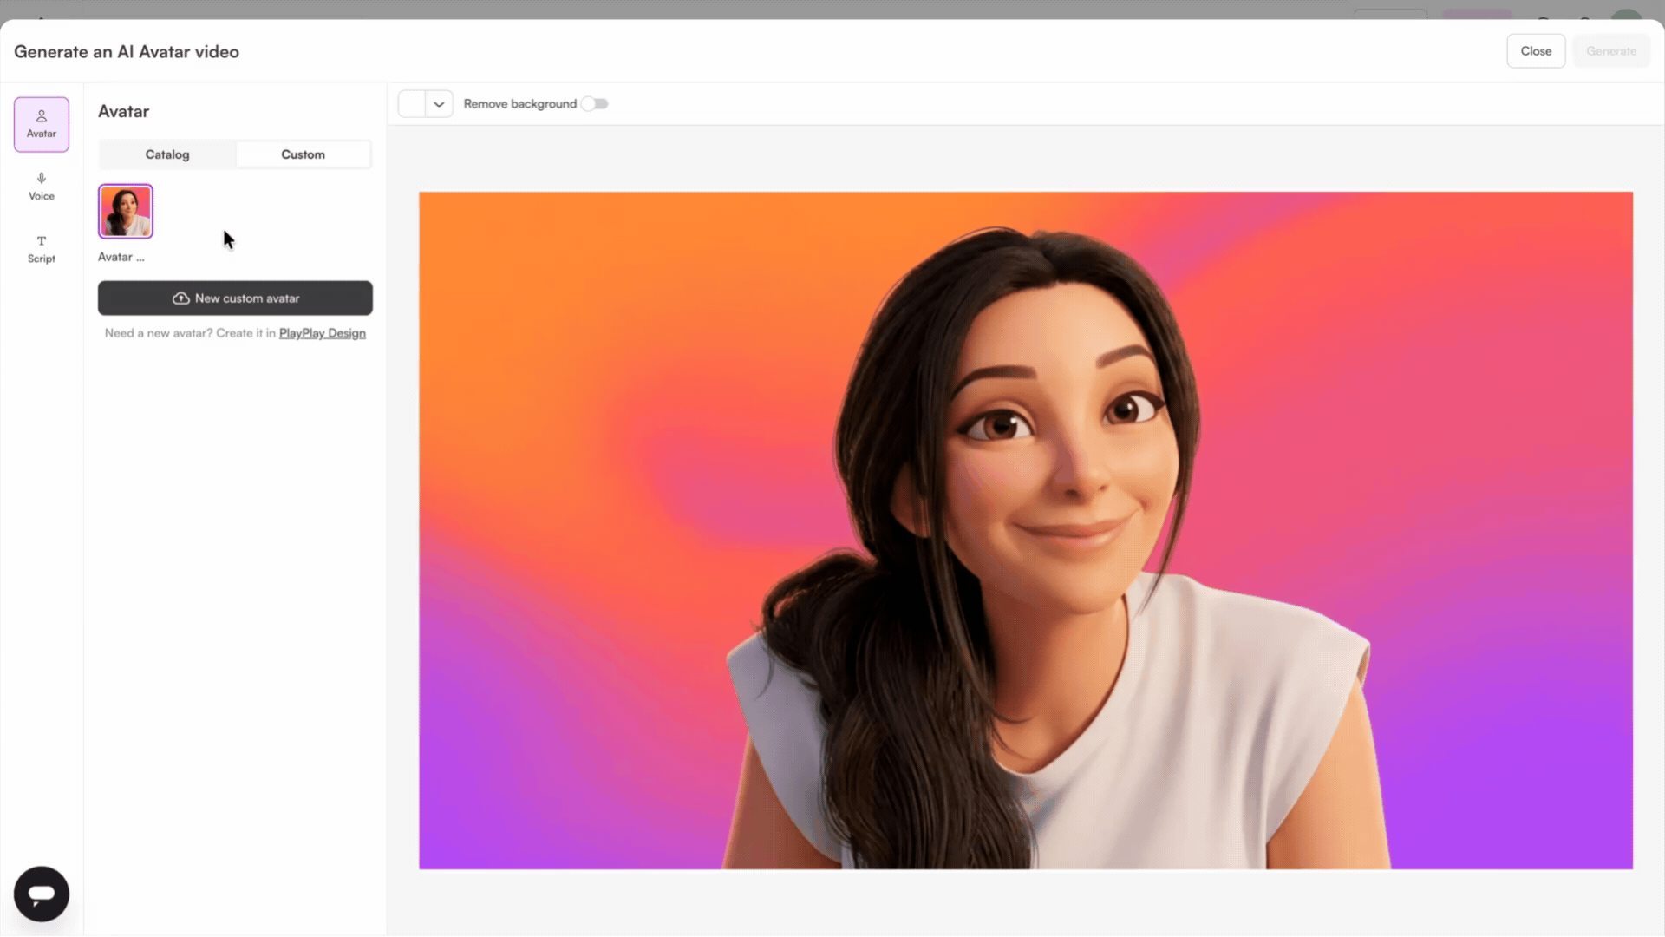Click the "Avatar ..." name label
1665x937 pixels.
tap(121, 257)
